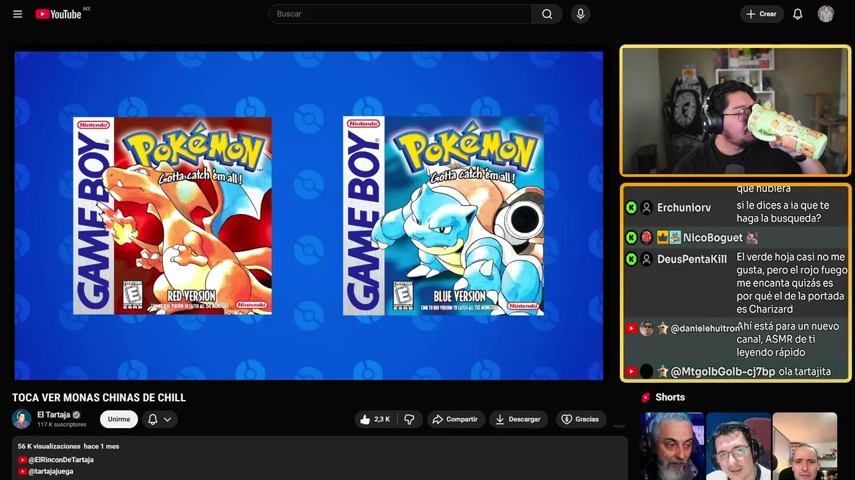This screenshot has width=855, height=480.
Task: Click @MtgolbGolb-cj7bp username in chat
Action: tap(723, 371)
